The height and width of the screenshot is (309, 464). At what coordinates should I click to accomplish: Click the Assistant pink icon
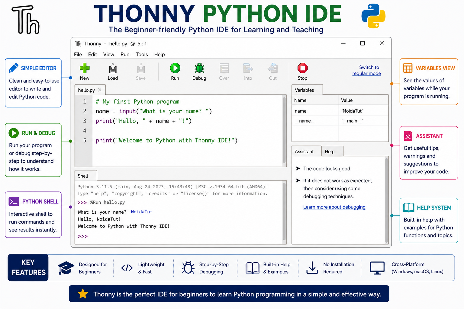[408, 136]
